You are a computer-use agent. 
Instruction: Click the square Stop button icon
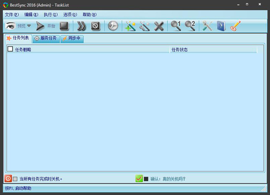tap(64, 26)
